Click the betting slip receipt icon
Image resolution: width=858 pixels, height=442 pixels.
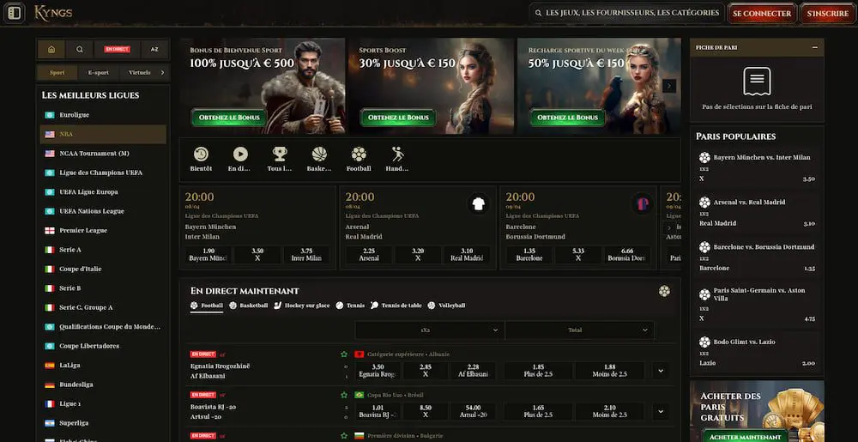tap(757, 82)
